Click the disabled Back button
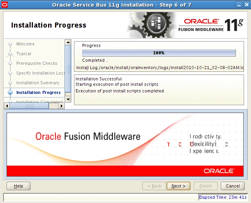The width and height of the screenshot is (251, 203). point(154,186)
